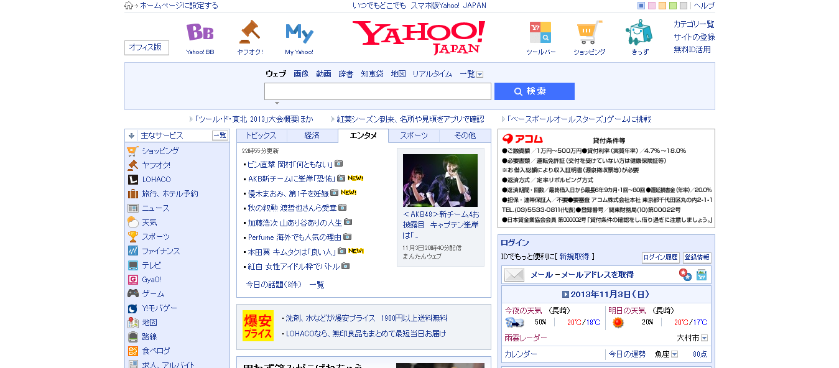Click the 一覧 button next to 主なサービス
This screenshot has height=368, width=839.
coord(220,136)
